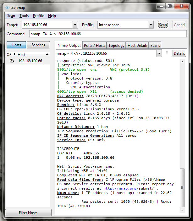The image size is (193, 221).
Task: Show the Hosts list
Action: [x=16, y=45]
